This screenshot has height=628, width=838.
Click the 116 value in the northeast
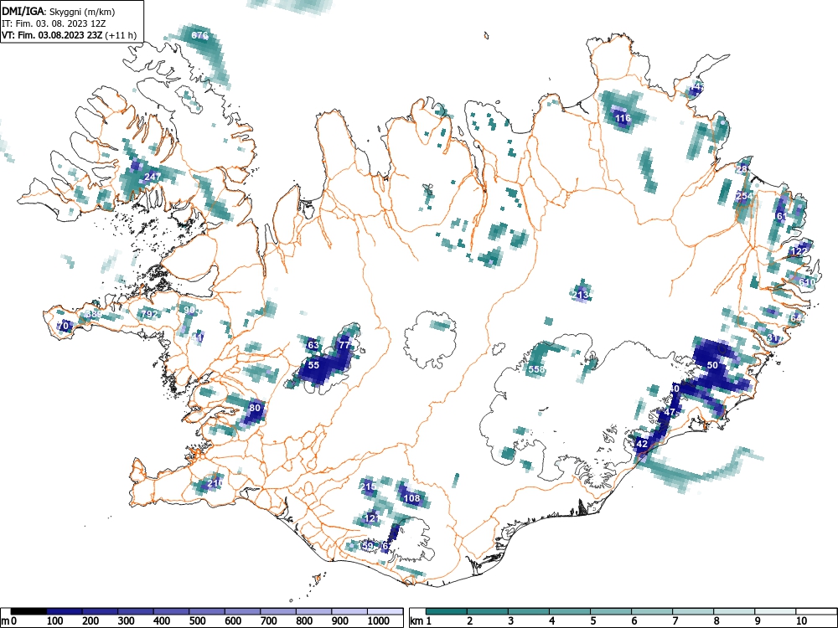(x=623, y=118)
